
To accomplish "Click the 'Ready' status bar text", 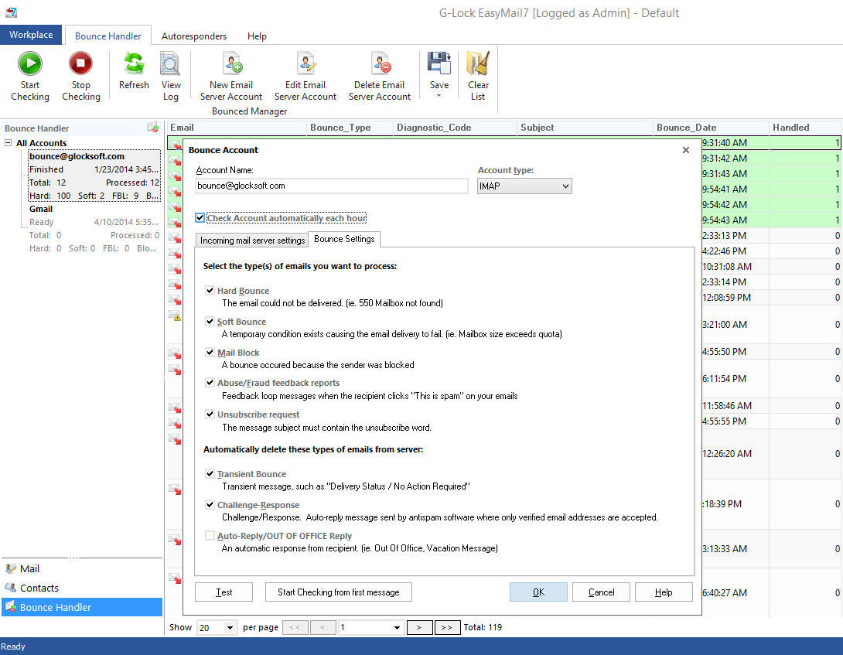I will (x=13, y=646).
